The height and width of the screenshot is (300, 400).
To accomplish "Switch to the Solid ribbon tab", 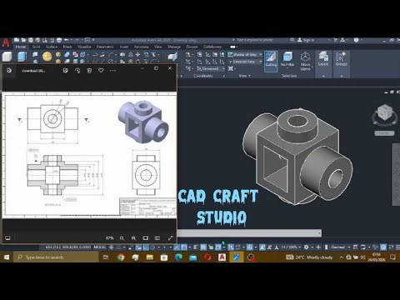I will pos(36,47).
